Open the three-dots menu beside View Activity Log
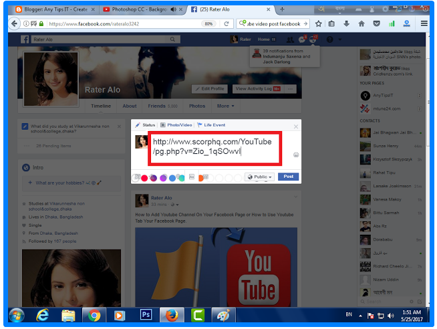Viewport: 437px width, 329px height. (290, 89)
